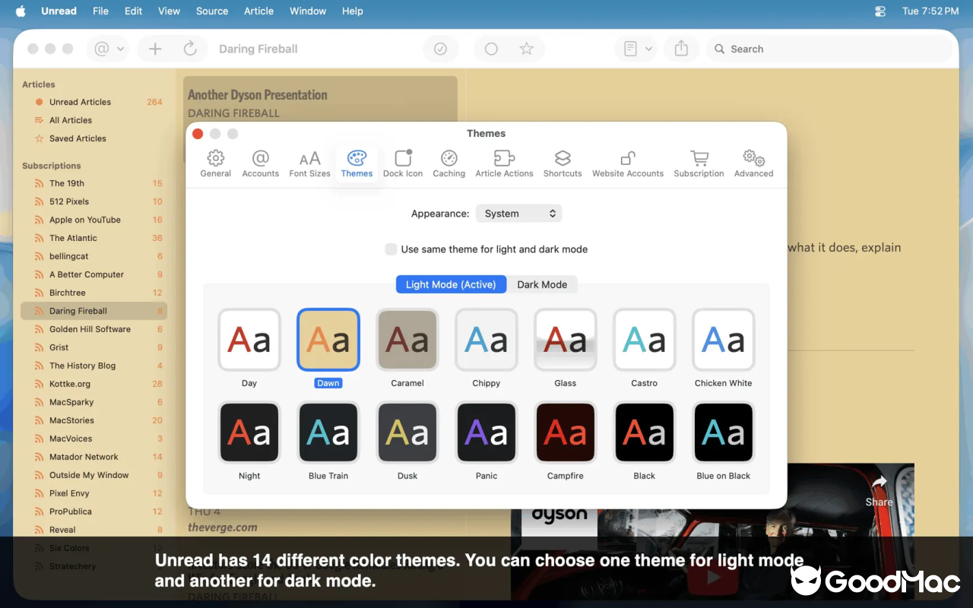Open The Atlantic subscription
Image resolution: width=973 pixels, height=608 pixels.
[x=93, y=238]
